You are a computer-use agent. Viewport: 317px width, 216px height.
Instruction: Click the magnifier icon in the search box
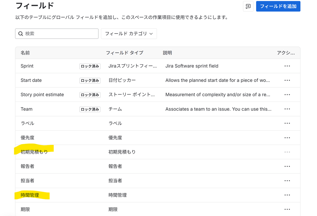(21, 34)
